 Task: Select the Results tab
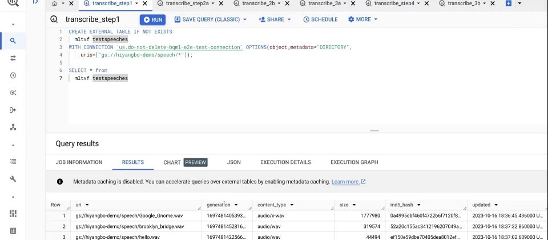pos(133,162)
